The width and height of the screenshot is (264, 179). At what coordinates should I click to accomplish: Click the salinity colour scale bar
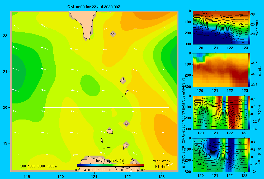(249, 70)
